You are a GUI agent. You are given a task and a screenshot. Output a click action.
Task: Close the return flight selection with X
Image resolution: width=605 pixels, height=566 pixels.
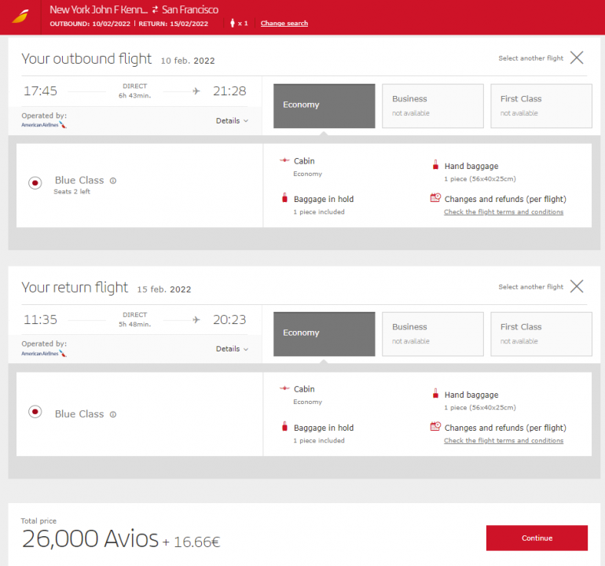[x=577, y=286]
